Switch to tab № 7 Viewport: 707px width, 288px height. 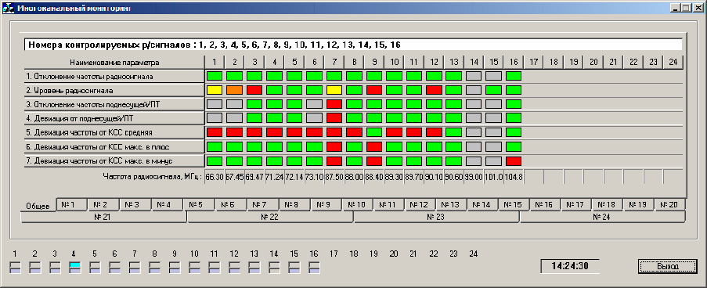point(263,204)
